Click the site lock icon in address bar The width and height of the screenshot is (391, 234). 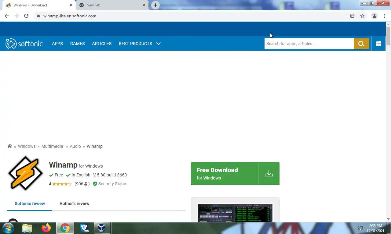[38, 16]
